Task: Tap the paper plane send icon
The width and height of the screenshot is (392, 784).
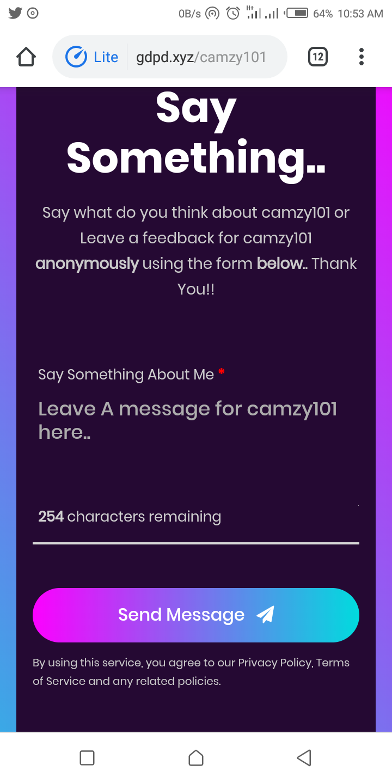Action: pos(265,615)
